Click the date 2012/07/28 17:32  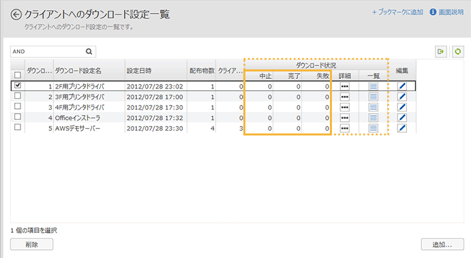coord(155,118)
